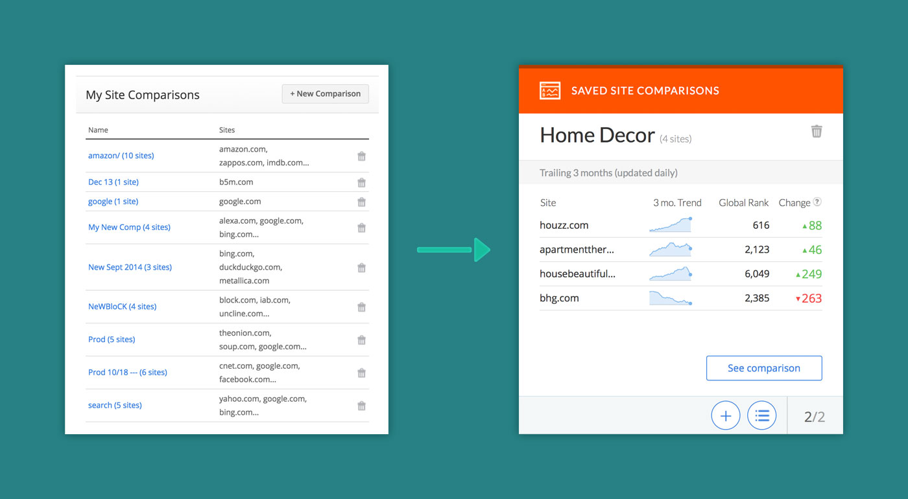The image size is (908, 499).
Task: Remove the google (1 site) comparison
Action: (x=362, y=202)
